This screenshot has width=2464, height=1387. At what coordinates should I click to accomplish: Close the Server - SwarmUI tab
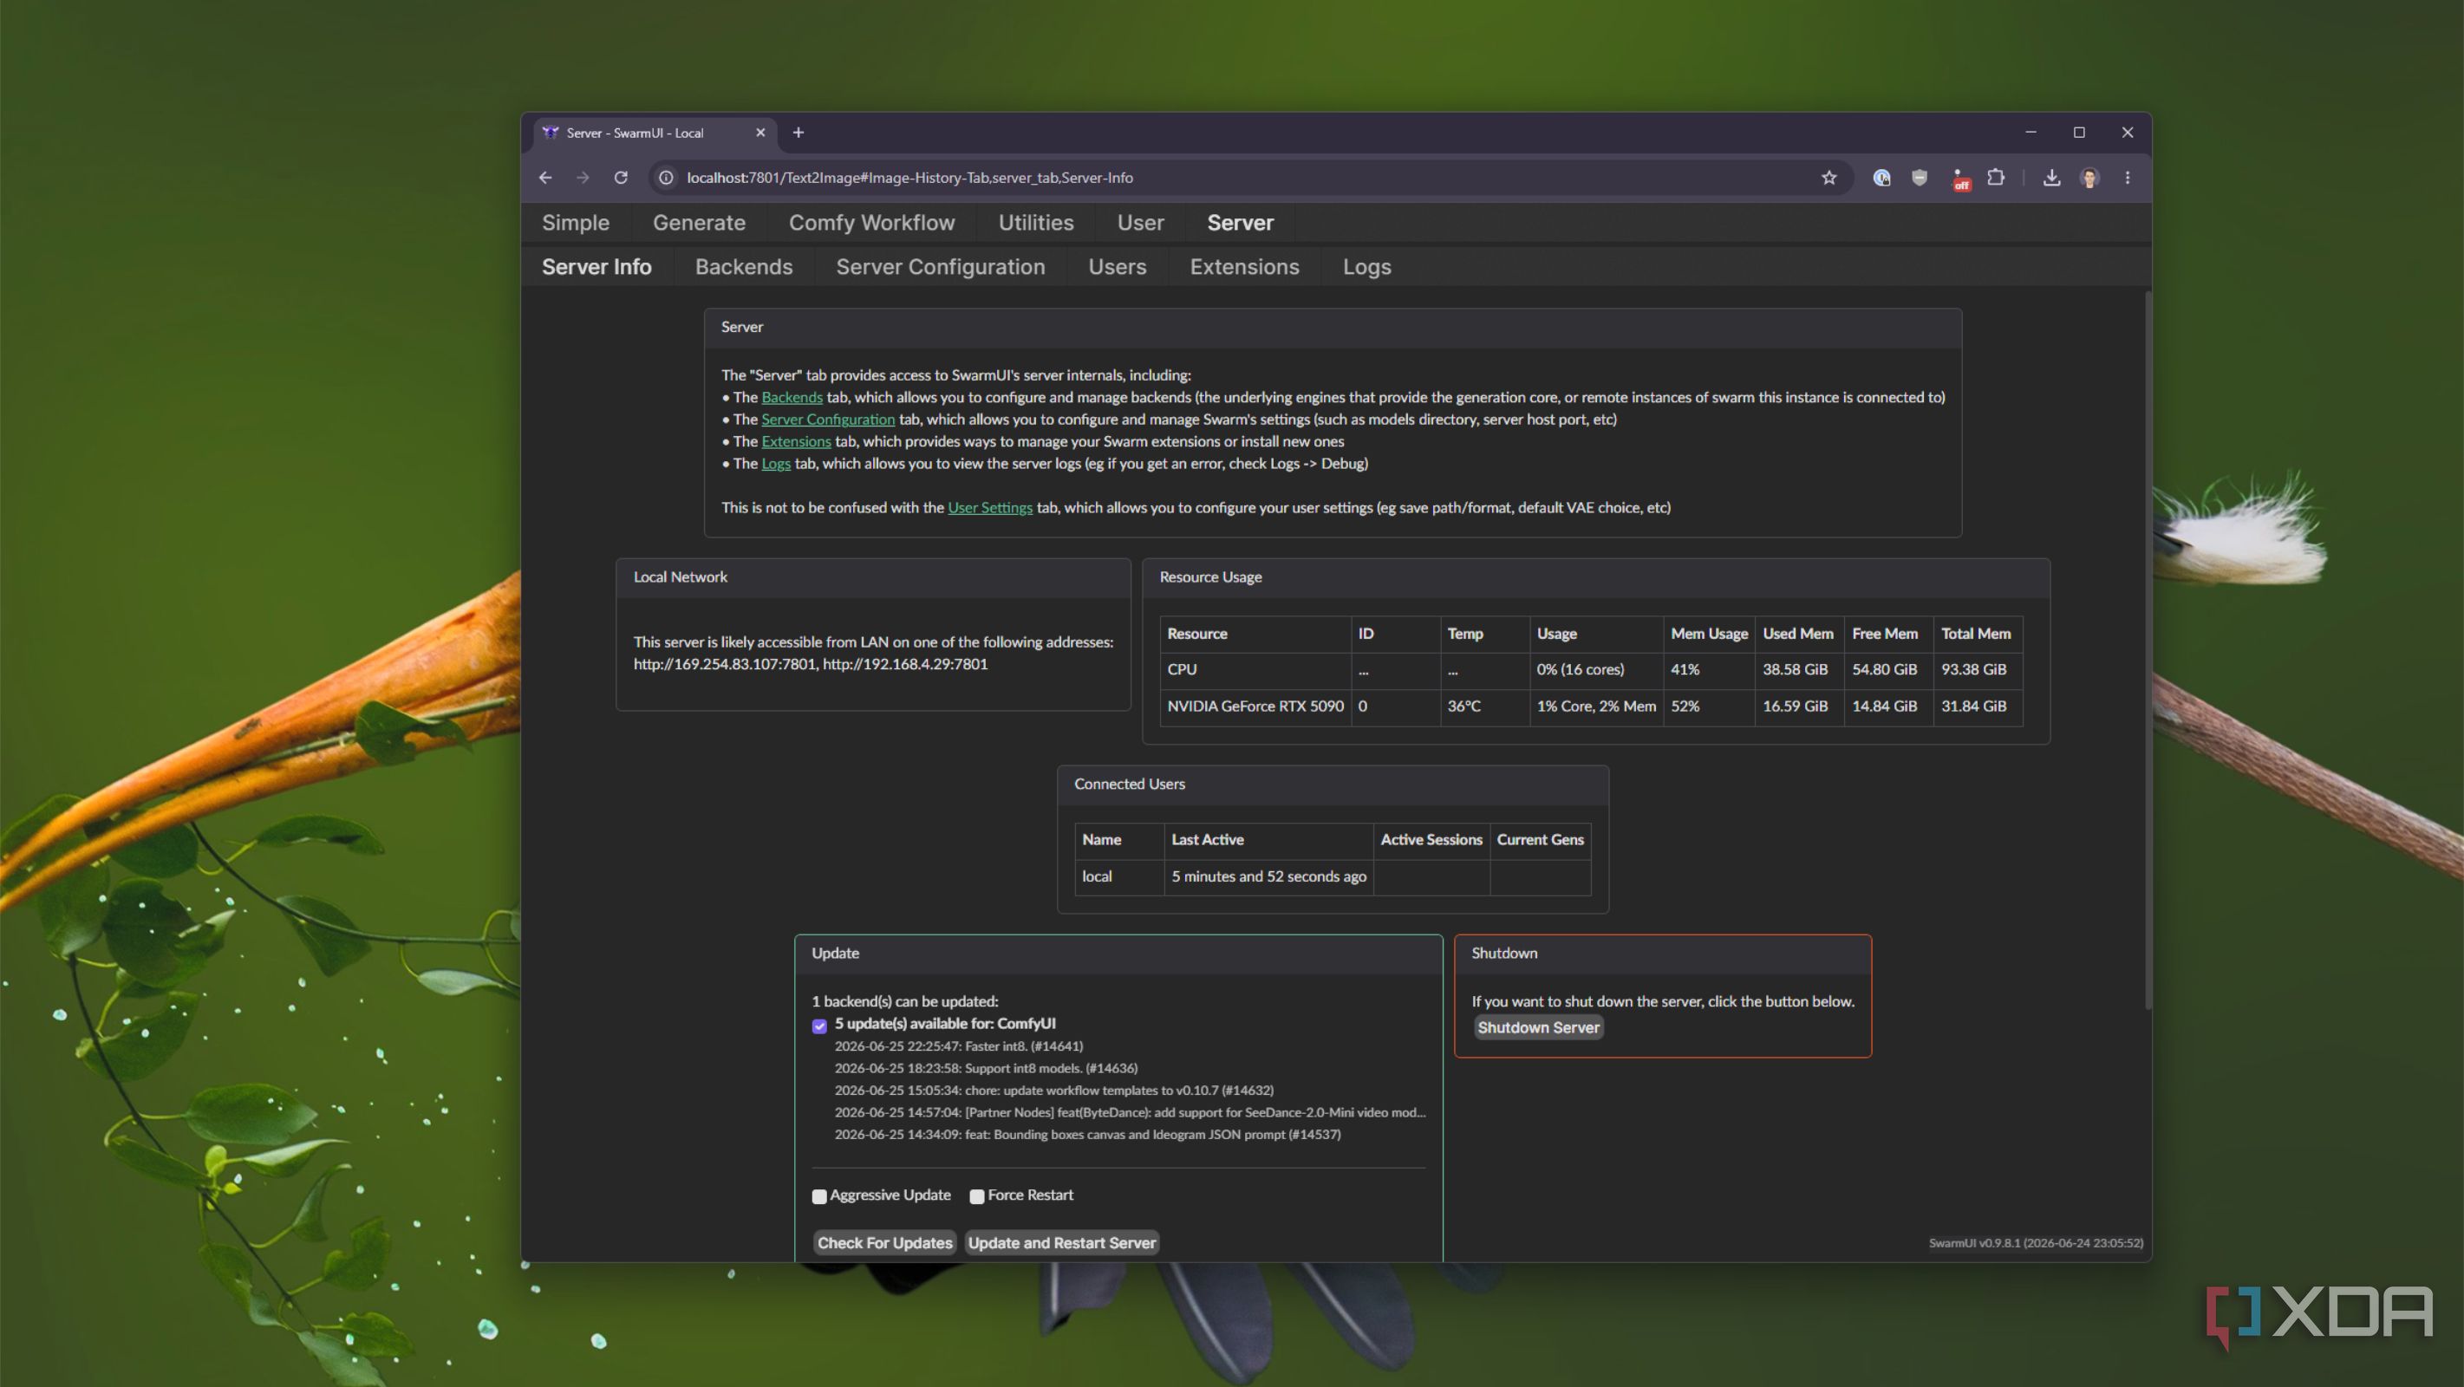(x=760, y=133)
